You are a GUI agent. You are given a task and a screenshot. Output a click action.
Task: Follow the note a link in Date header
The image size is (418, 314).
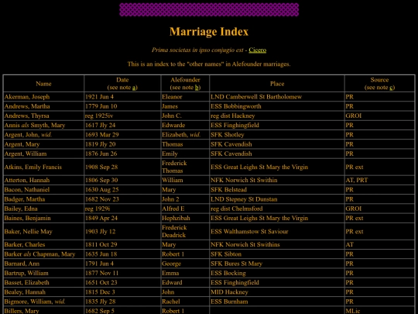pyautogui.click(x=134, y=88)
